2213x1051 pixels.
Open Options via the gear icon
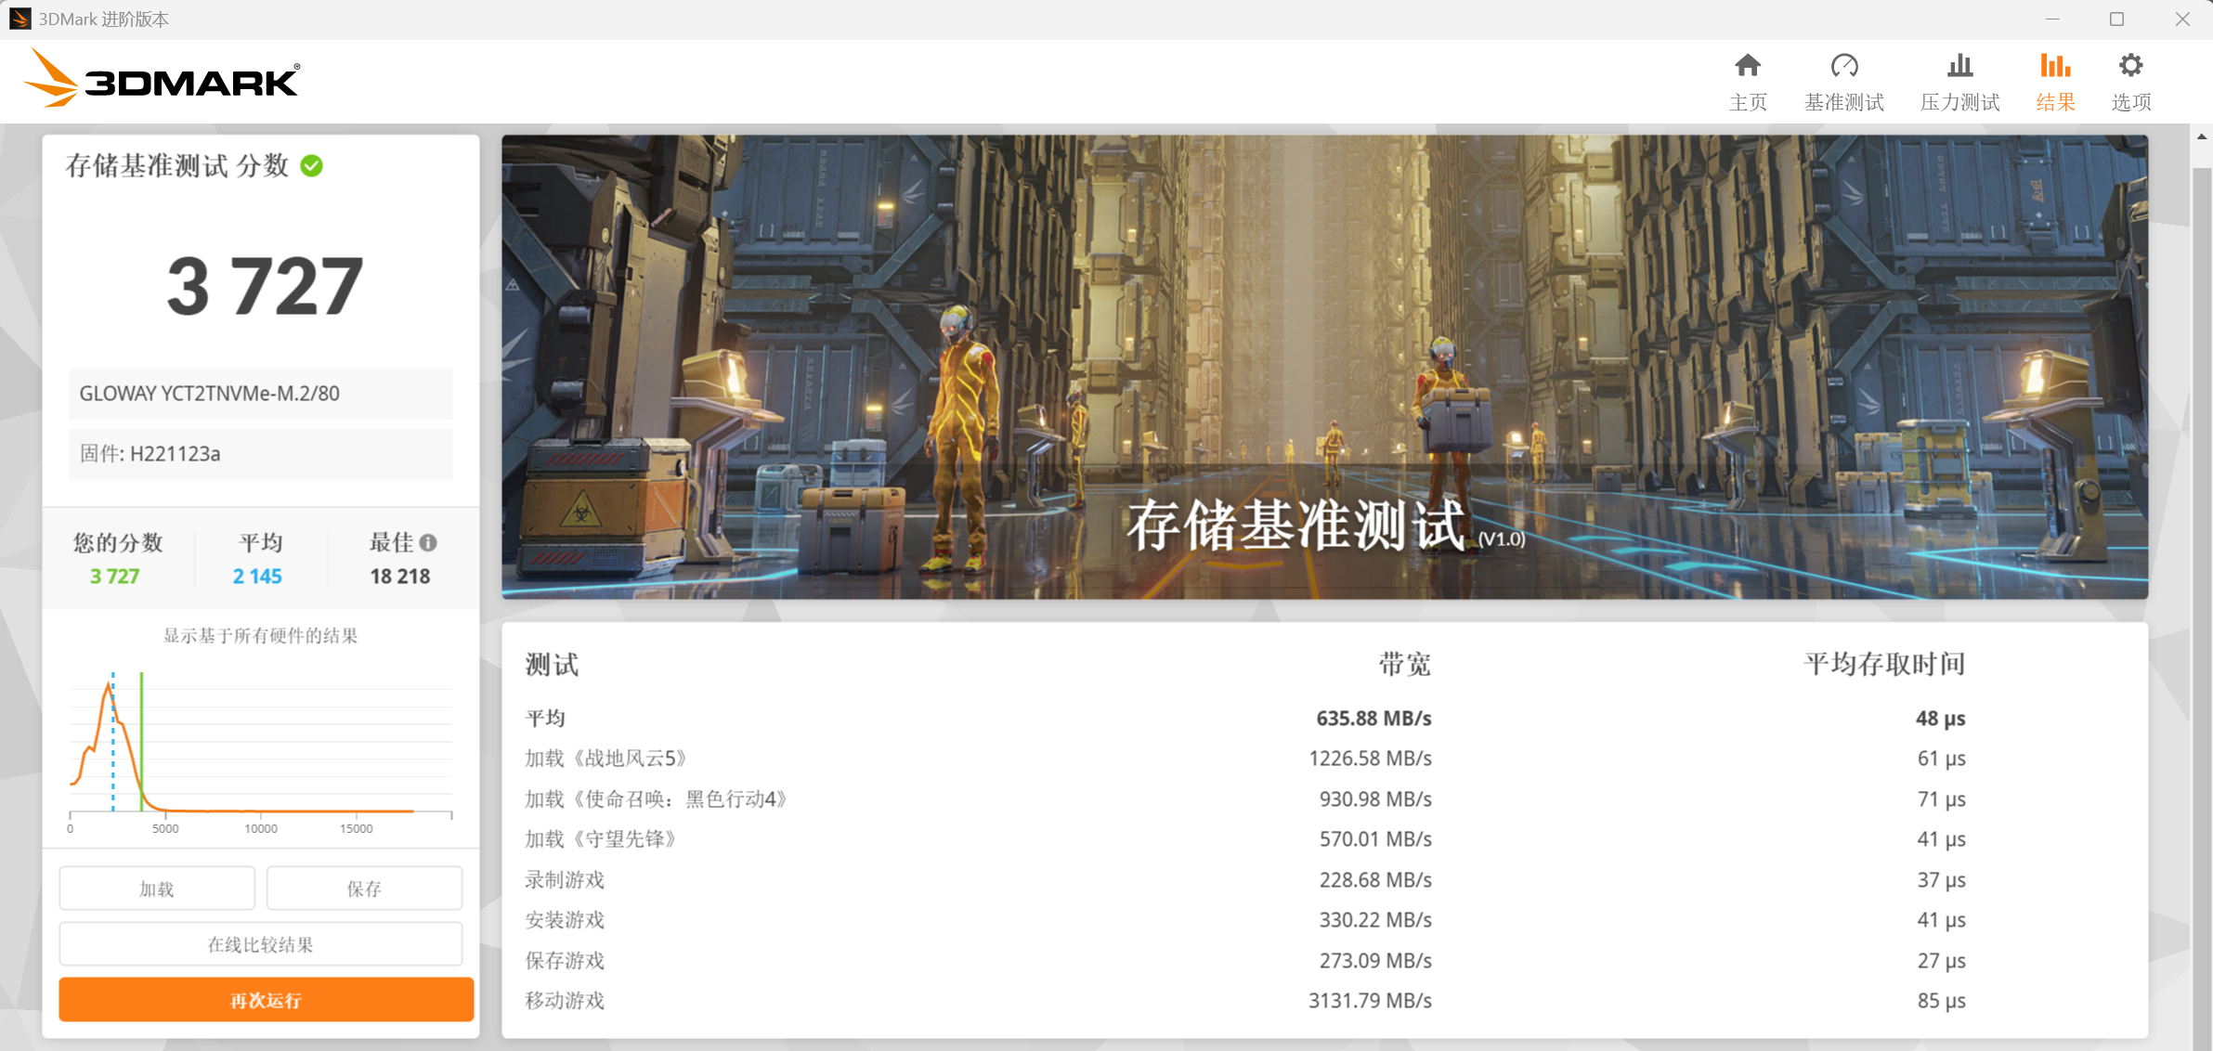coord(2130,66)
